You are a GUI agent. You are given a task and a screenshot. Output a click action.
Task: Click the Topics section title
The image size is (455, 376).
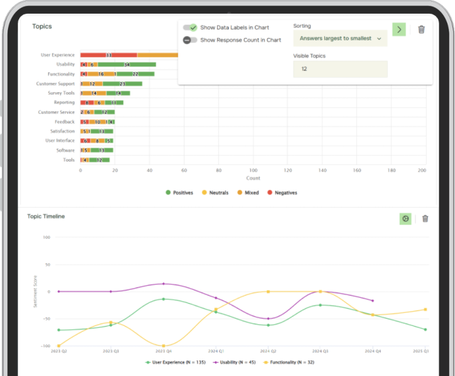[42, 26]
